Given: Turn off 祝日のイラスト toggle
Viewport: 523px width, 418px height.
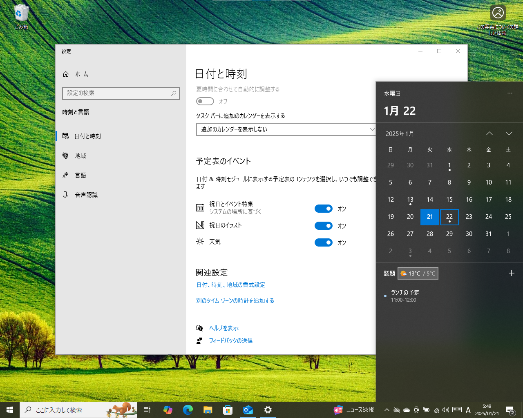Looking at the screenshot, I should (x=324, y=226).
